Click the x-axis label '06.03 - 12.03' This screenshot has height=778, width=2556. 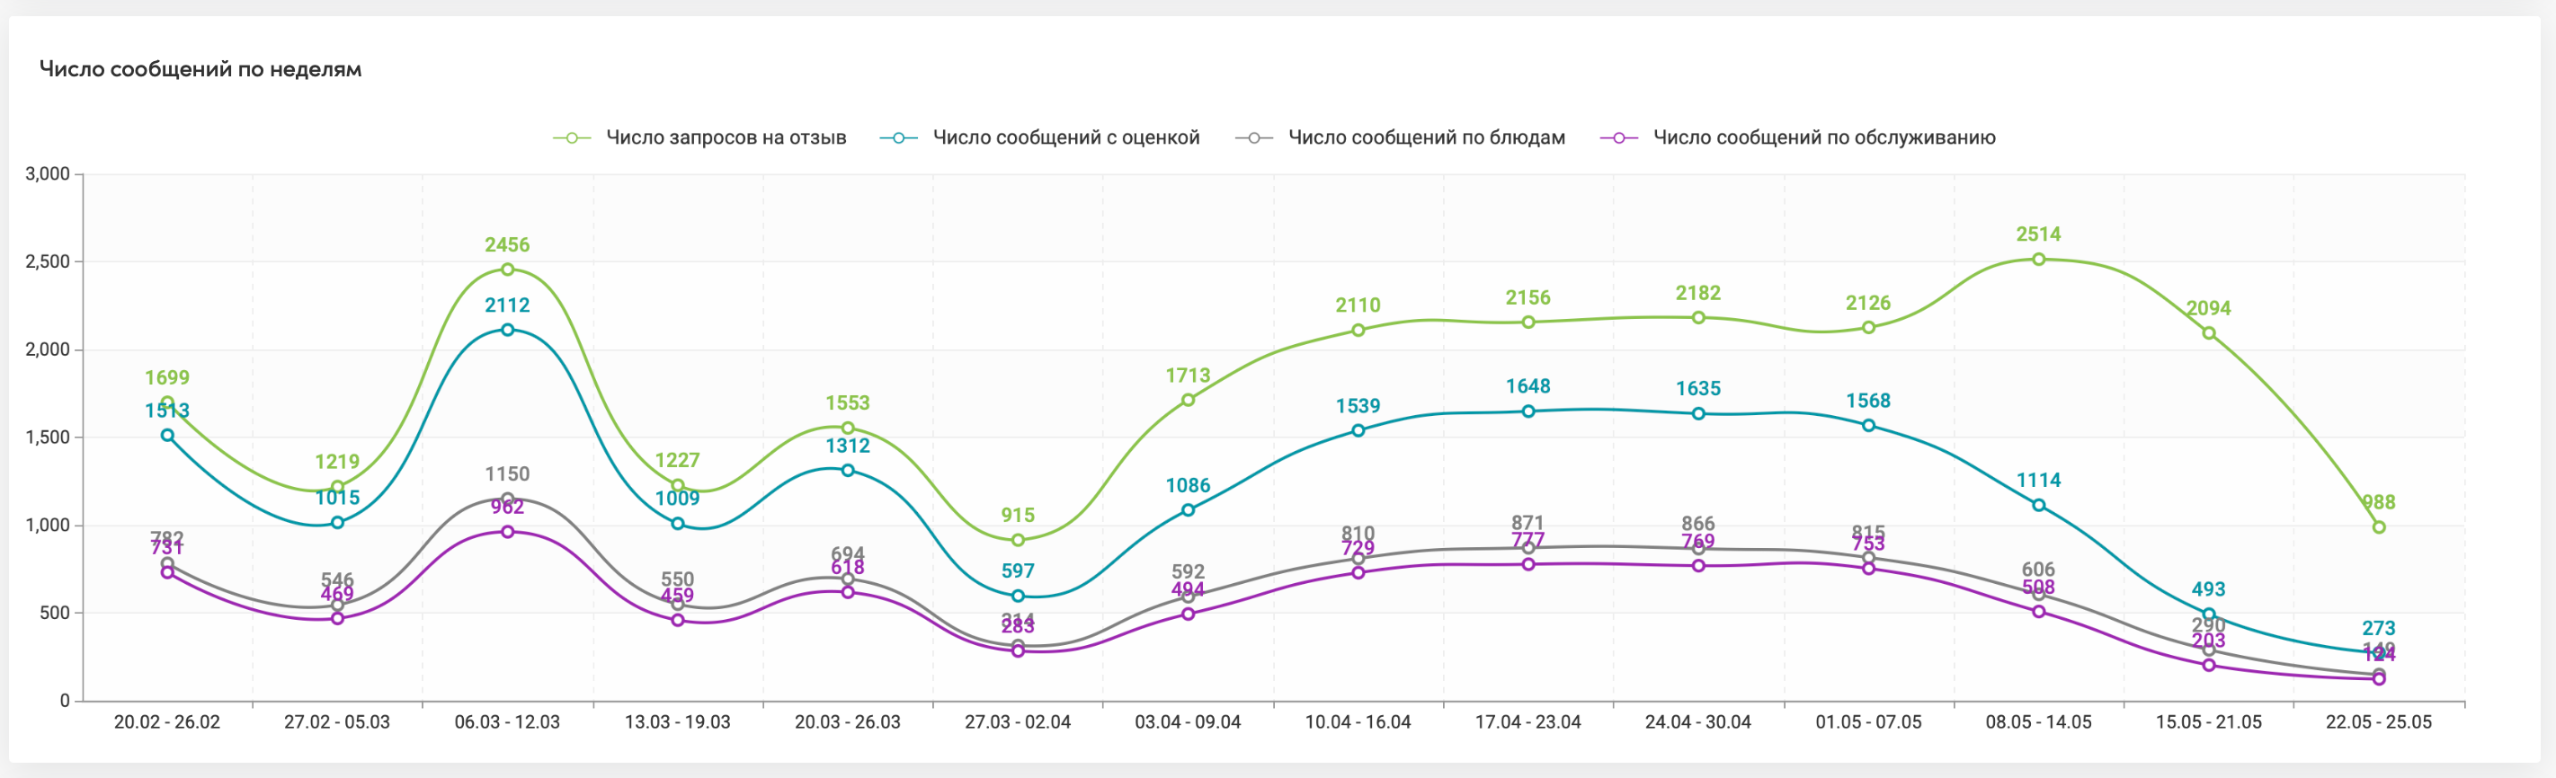pos(507,722)
